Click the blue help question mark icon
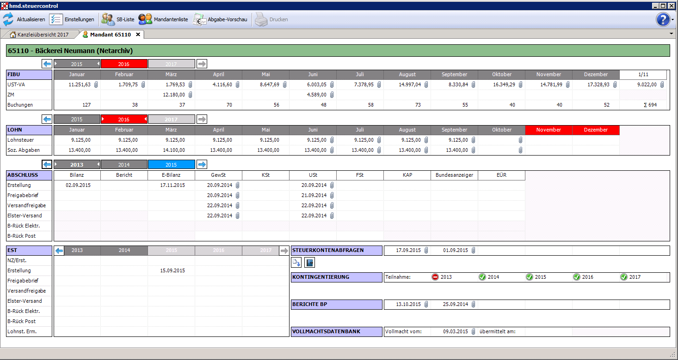678x360 pixels. coord(663,19)
